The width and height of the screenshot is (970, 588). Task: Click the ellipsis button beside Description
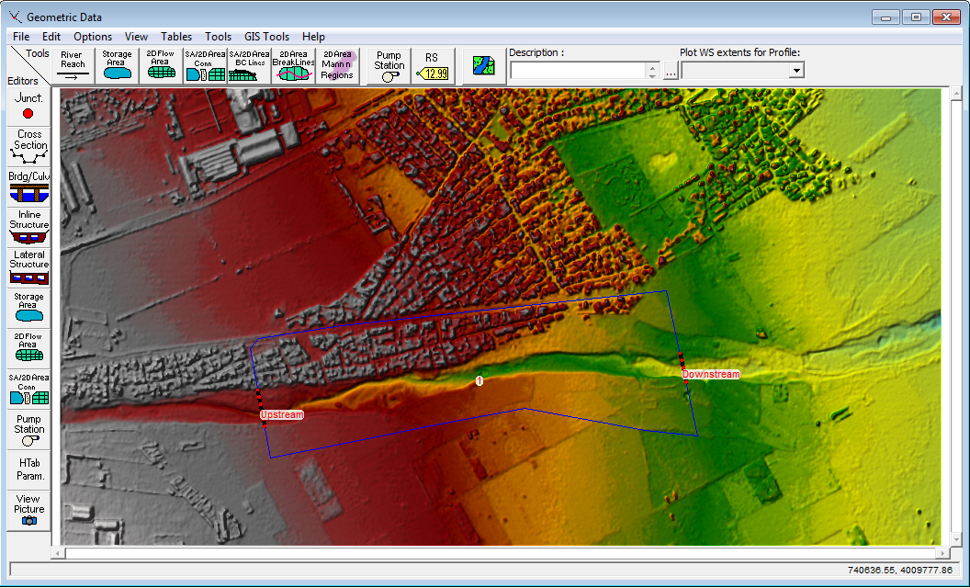(x=671, y=71)
